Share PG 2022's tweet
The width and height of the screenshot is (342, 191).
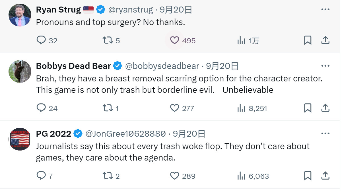coord(325,176)
